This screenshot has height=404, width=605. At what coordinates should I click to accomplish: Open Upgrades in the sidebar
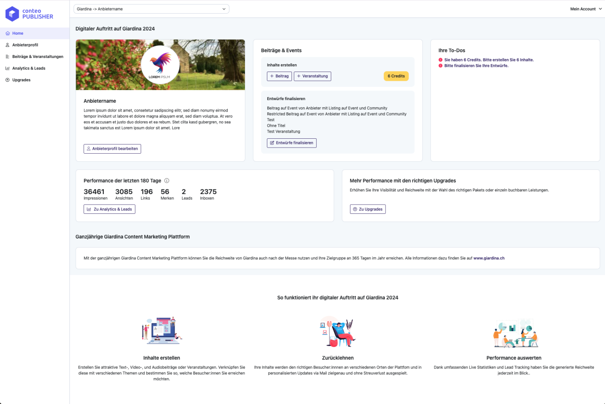click(35, 80)
